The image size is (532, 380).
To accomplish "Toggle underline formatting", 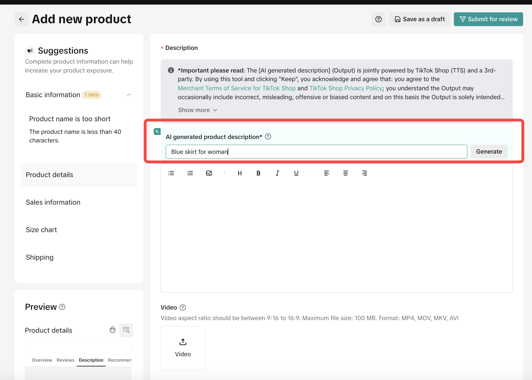I will point(296,173).
